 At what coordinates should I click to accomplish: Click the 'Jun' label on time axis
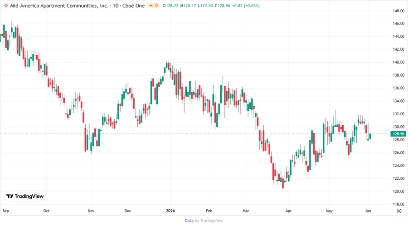pos(368,211)
